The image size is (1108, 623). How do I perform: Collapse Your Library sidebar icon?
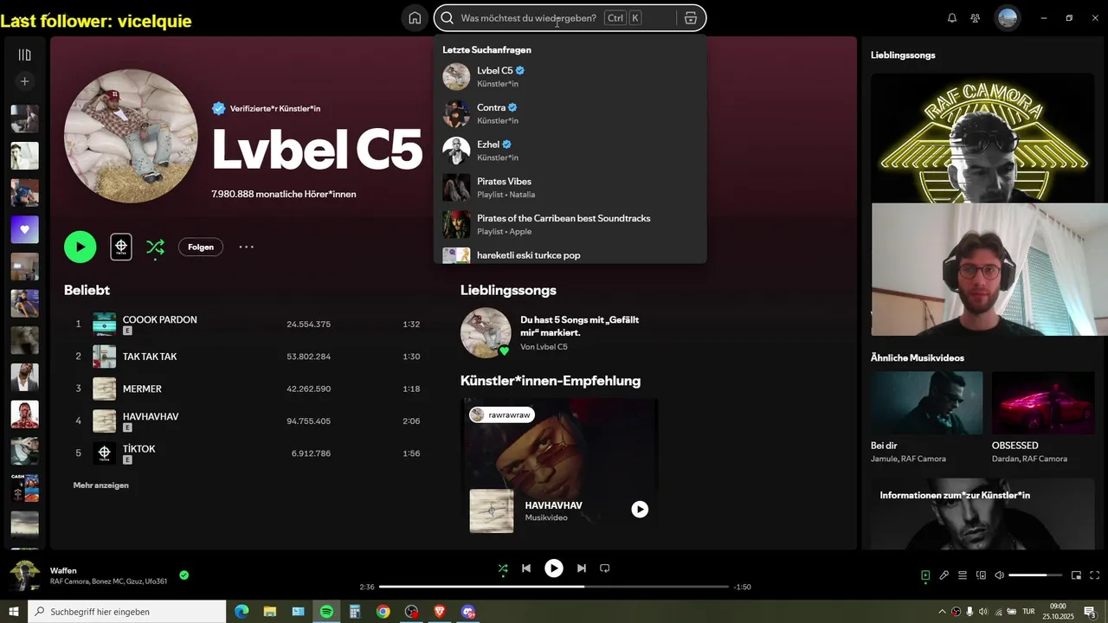coord(24,55)
